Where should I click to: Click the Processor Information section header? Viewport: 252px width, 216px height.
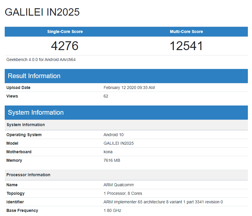point(28,175)
